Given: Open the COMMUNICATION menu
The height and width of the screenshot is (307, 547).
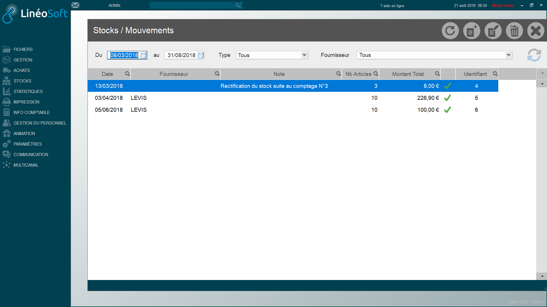Looking at the screenshot, I should pos(35,155).
